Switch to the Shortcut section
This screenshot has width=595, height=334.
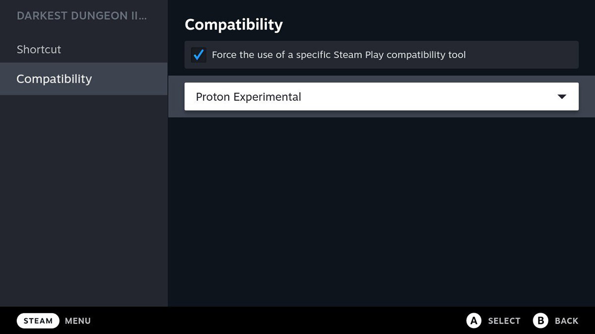(39, 49)
